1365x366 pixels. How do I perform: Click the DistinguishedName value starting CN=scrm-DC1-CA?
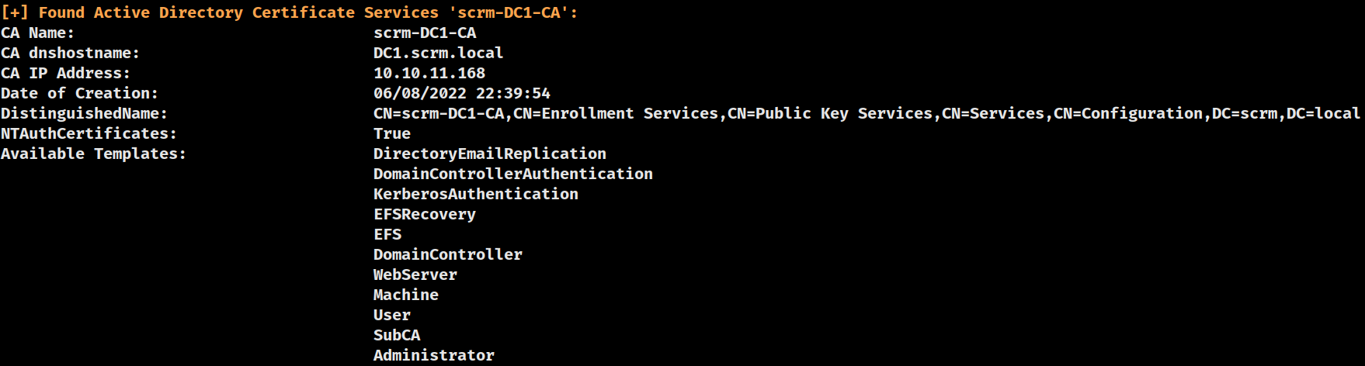(867, 113)
